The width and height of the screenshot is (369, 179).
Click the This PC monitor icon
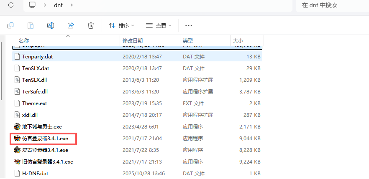pos(32,5)
